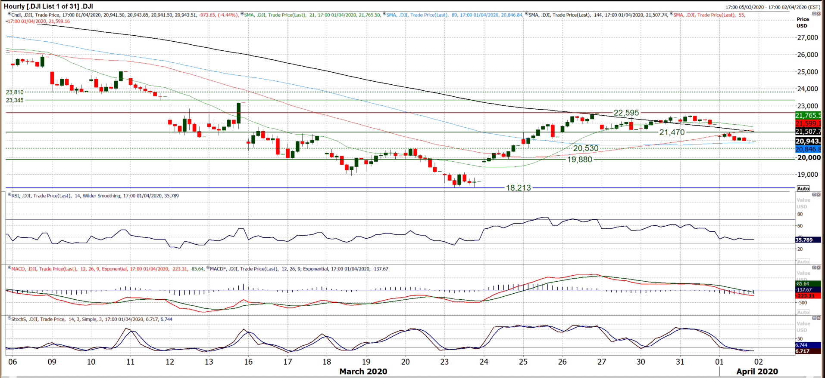Click the black 20,943 last price tag
The width and height of the screenshot is (825, 378).
point(808,141)
